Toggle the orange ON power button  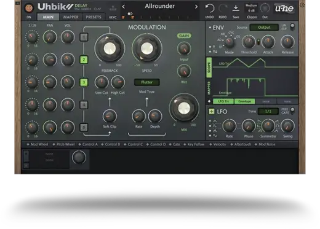point(29,8)
